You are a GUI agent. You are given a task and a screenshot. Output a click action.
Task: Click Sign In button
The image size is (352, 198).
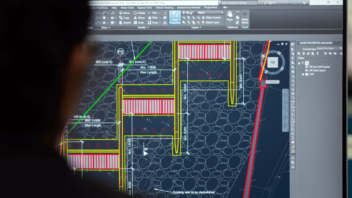pyautogui.click(x=271, y=3)
